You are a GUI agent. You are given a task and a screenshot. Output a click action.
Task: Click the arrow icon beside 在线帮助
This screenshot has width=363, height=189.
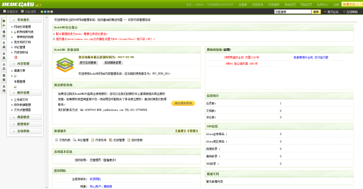(x=344, y=12)
